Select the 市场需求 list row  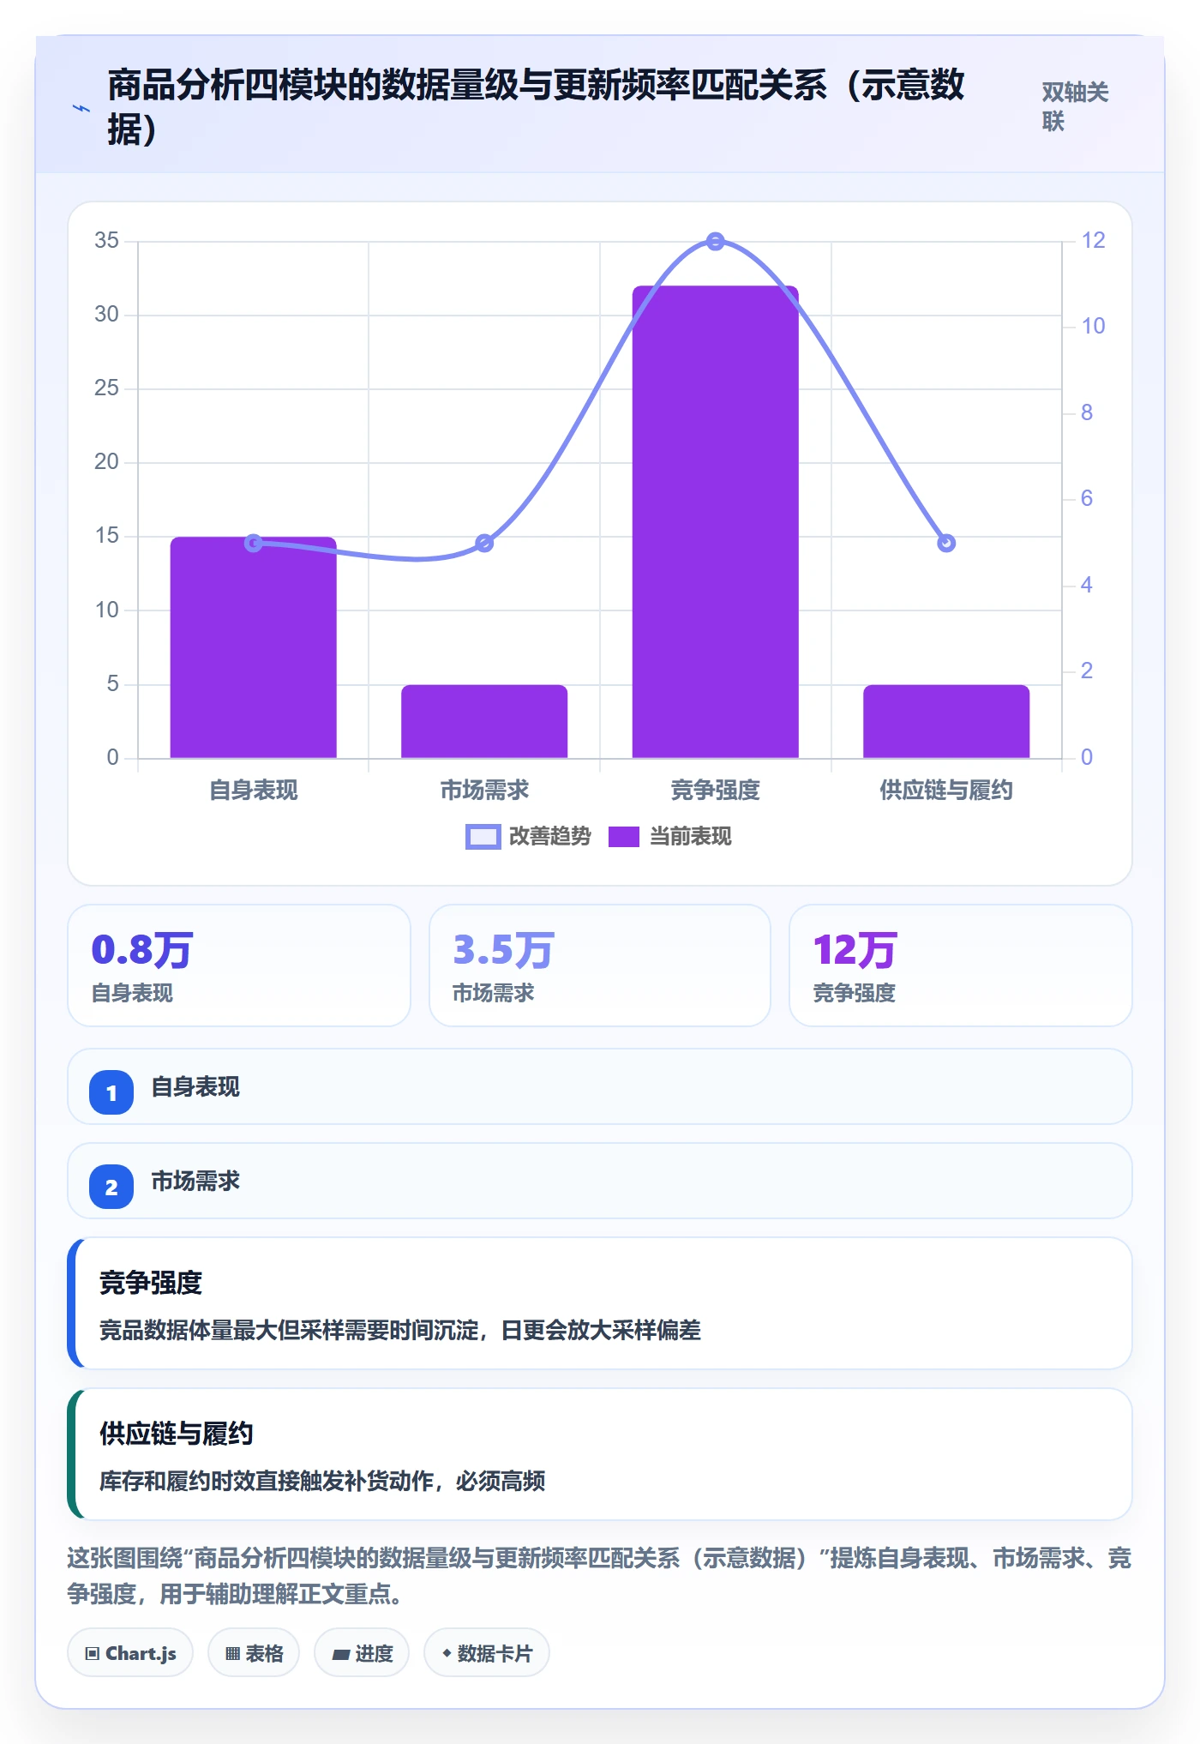[600, 1181]
